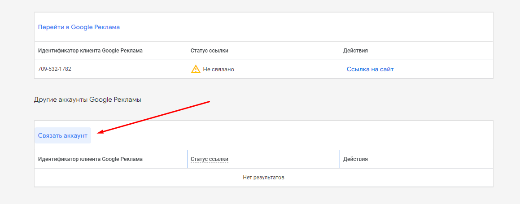Viewport: 520px width, 204px height.
Task: Select customer ID 709-532-1782 cell
Action: click(x=55, y=69)
